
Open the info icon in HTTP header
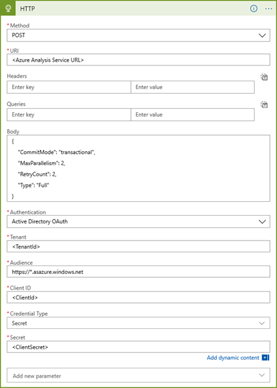coord(253,9)
